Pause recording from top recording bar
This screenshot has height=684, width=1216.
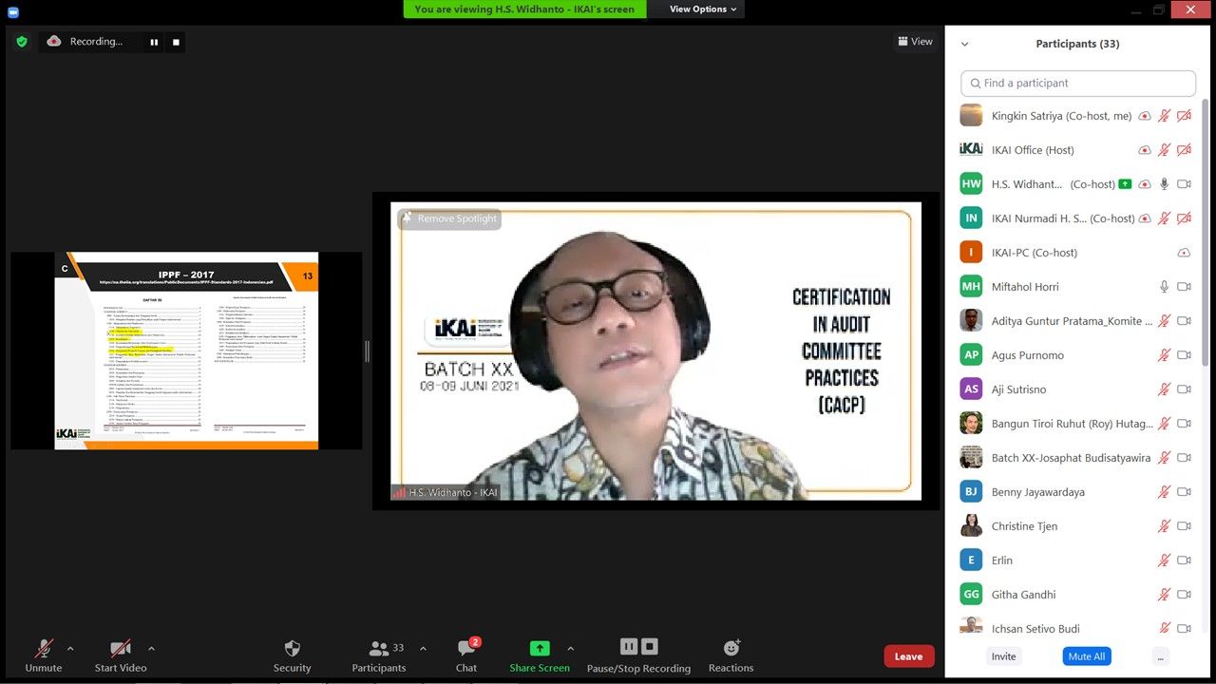(154, 42)
